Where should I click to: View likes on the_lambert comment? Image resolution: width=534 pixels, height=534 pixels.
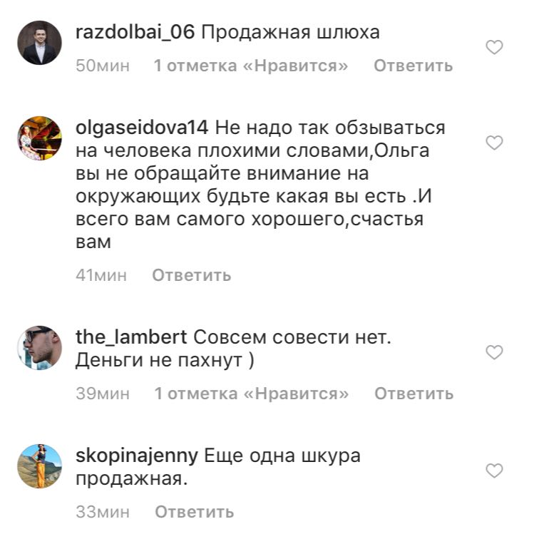[x=252, y=394]
